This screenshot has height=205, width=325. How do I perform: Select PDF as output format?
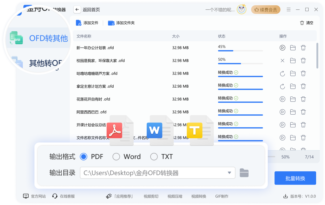coord(84,157)
